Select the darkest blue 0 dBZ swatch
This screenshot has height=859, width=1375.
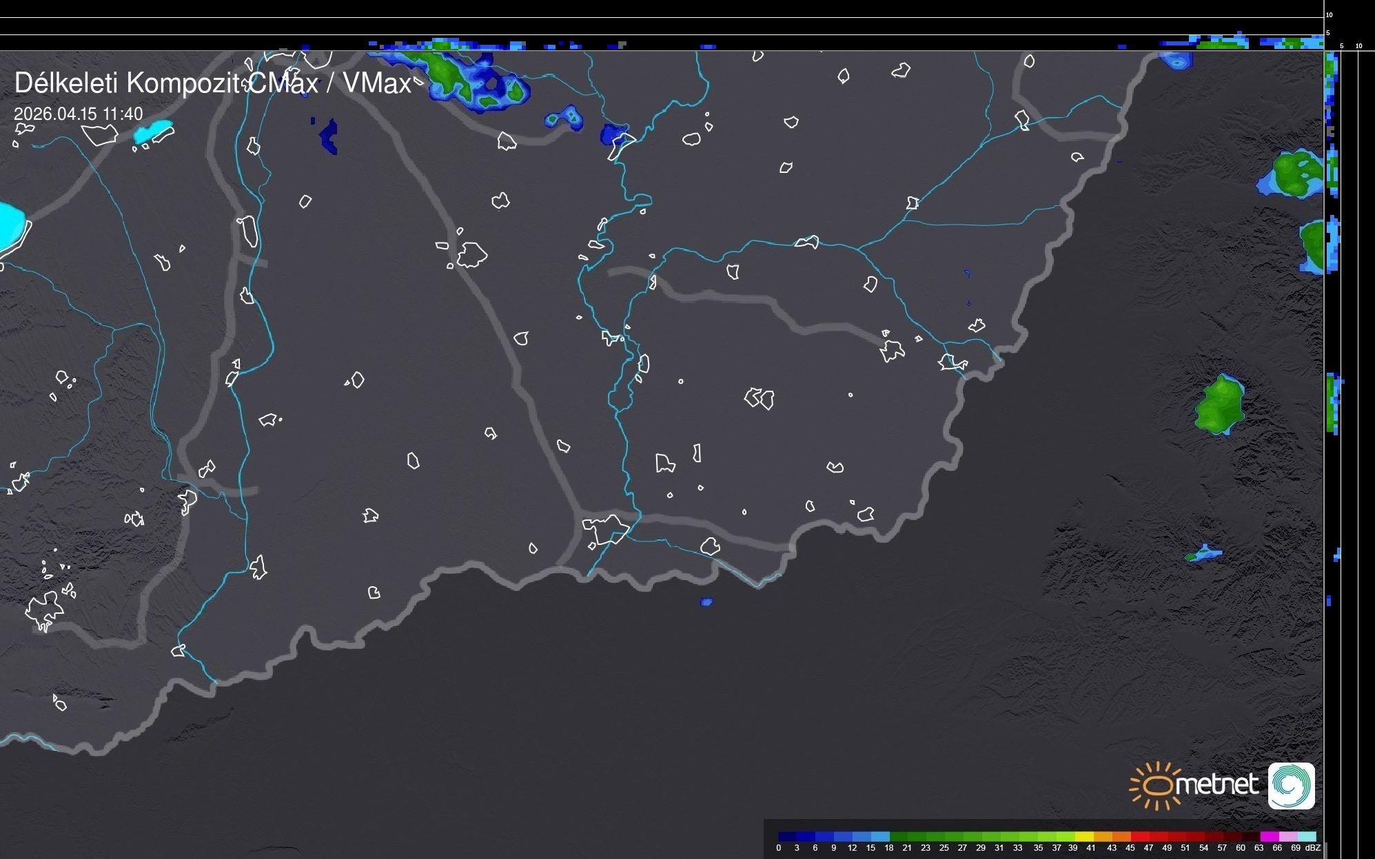point(788,837)
